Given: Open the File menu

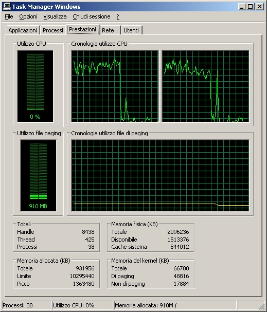Looking at the screenshot, I should [x=9, y=16].
